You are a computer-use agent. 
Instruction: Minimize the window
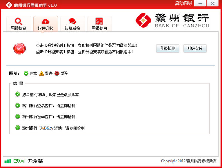click(200, 3)
